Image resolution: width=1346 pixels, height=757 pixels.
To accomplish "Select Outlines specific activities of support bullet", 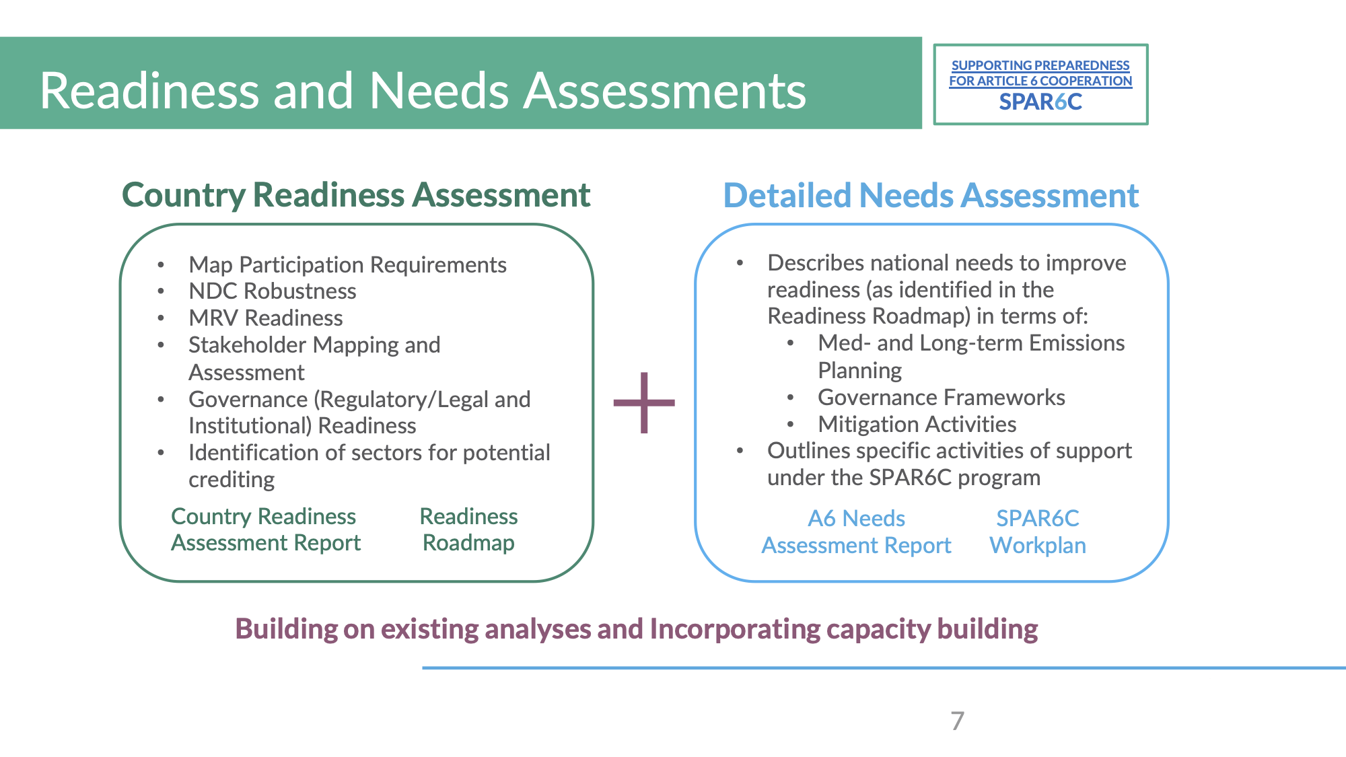I will coord(950,464).
